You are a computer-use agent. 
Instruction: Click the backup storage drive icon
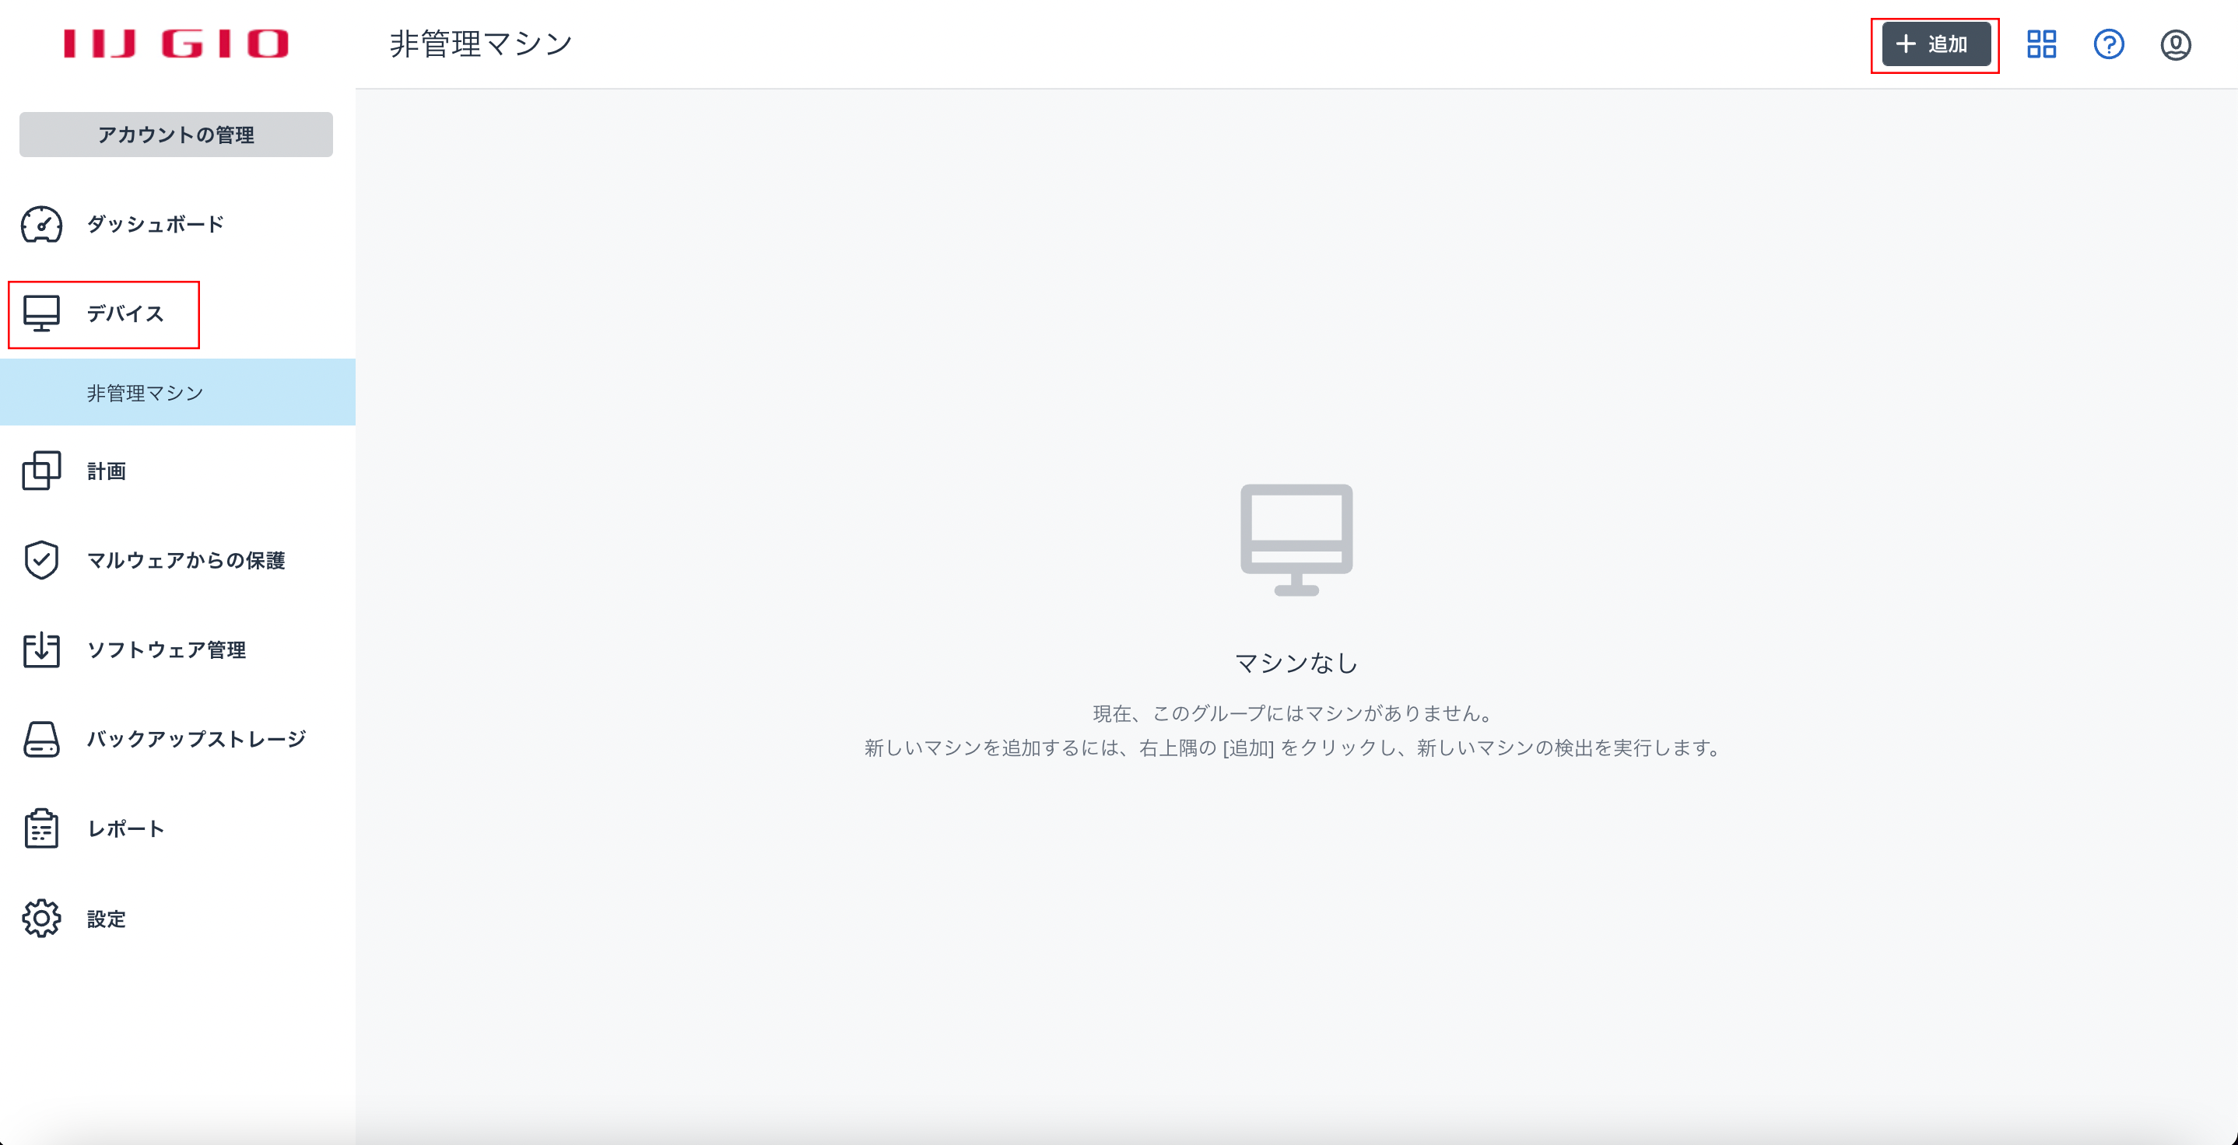[x=40, y=739]
